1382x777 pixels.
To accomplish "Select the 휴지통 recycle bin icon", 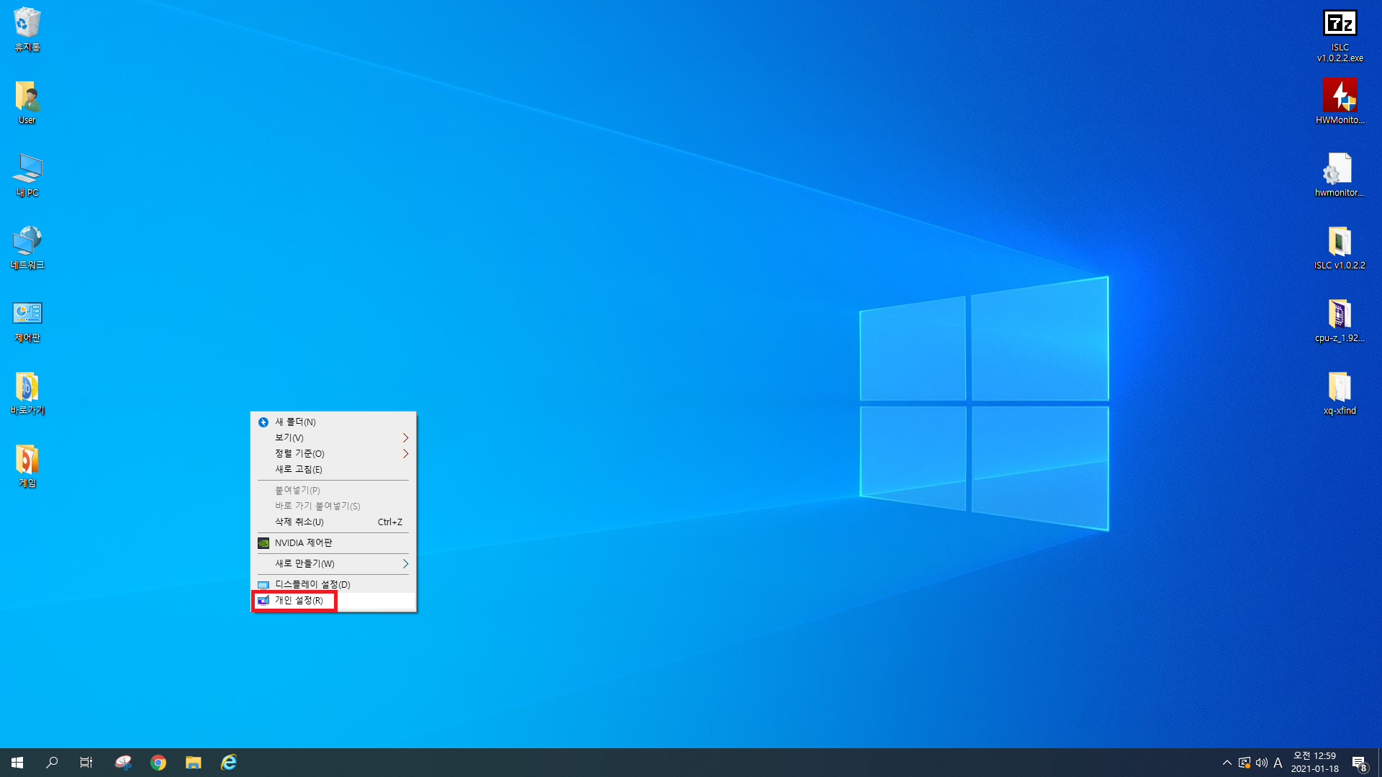I will [27, 25].
